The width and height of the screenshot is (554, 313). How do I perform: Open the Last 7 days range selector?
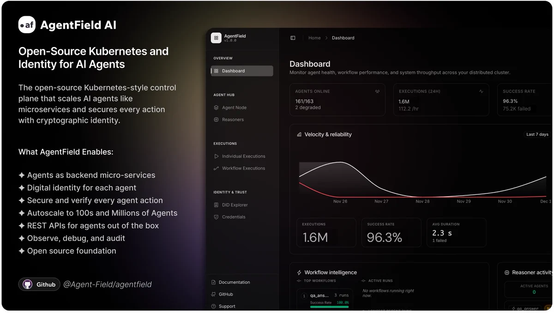[x=537, y=134]
